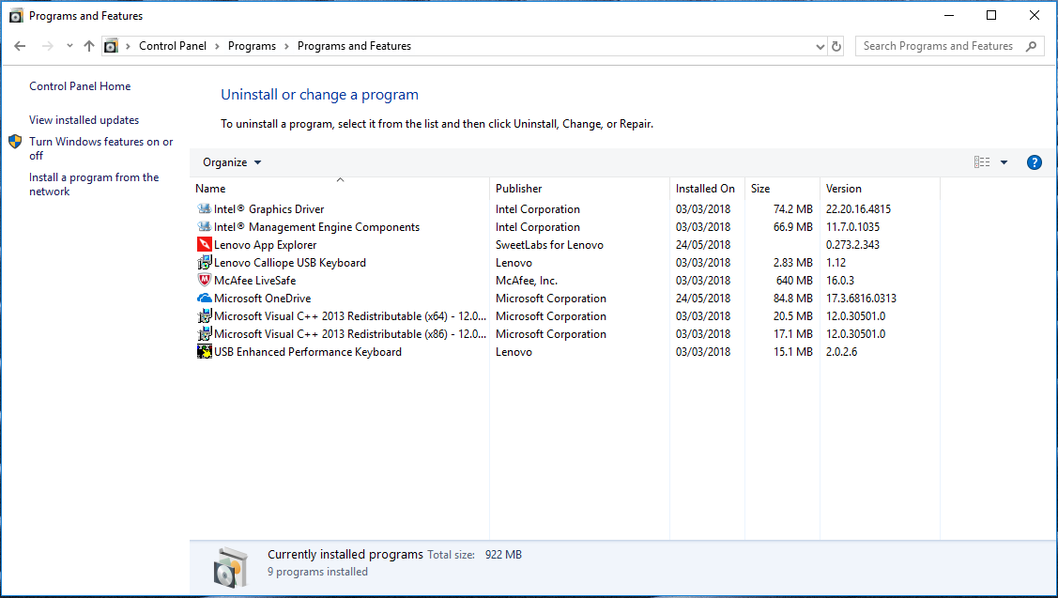Click the Intel Management Engine Components icon
Viewport: 1058px width, 598px height.
pyautogui.click(x=204, y=227)
